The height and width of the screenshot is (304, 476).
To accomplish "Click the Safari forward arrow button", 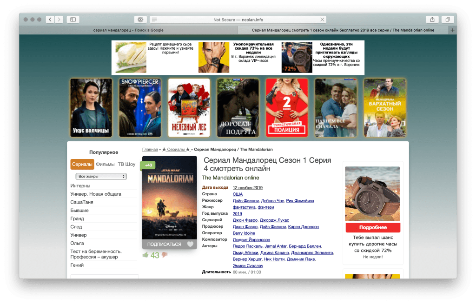I will tap(59, 20).
